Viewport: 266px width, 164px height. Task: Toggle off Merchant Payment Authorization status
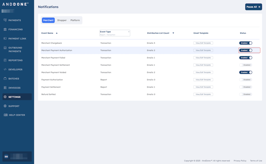[246, 51]
